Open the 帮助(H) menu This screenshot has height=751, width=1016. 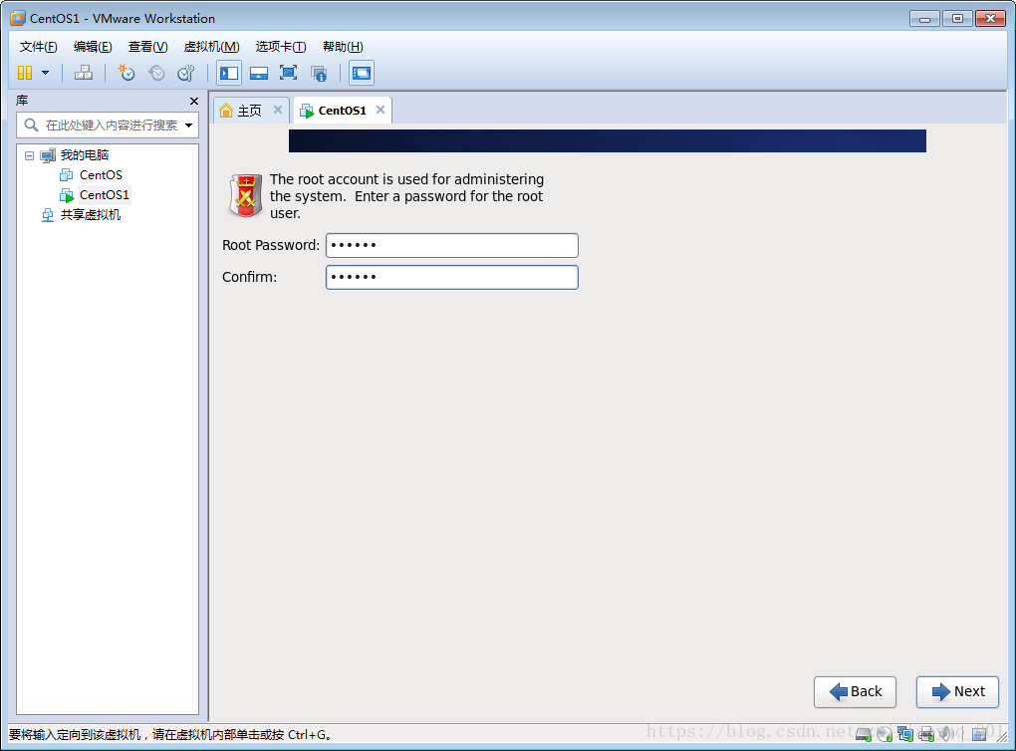pyautogui.click(x=343, y=47)
